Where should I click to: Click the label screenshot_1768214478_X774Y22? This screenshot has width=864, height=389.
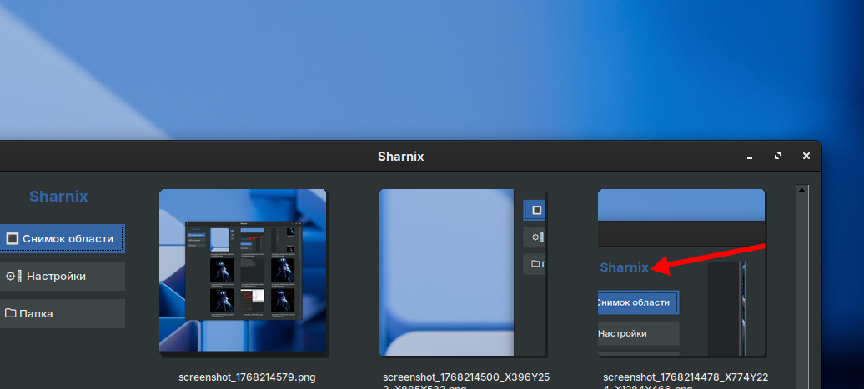(686, 377)
